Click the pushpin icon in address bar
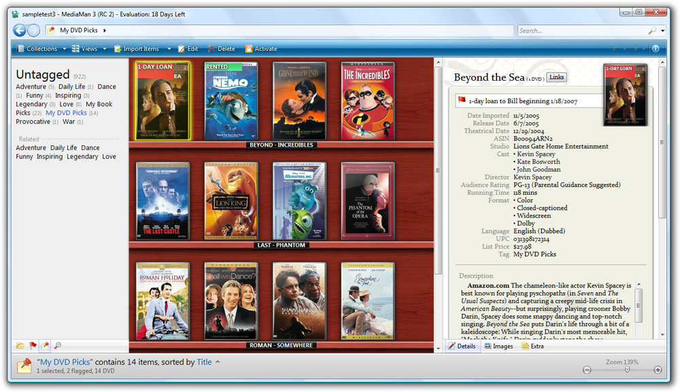The width and height of the screenshot is (680, 392). coord(52,31)
